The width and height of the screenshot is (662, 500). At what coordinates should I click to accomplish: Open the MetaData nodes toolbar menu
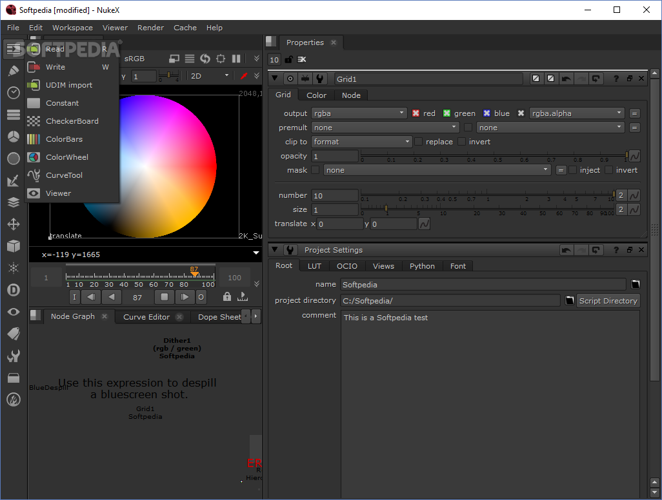(14, 334)
